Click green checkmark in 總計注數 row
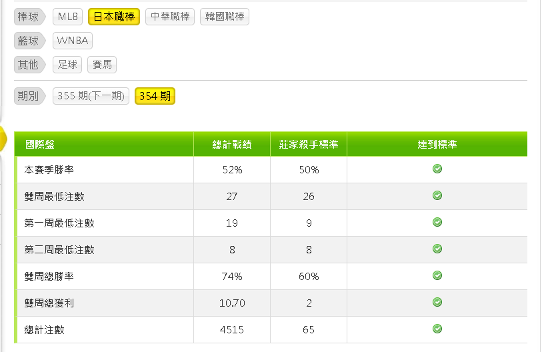544x352 pixels. [437, 329]
